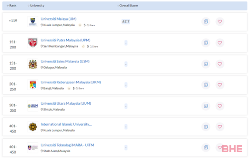This screenshot has height=161, width=251.
Task: Favorite International Islamic University heart icon
Action: [220, 127]
